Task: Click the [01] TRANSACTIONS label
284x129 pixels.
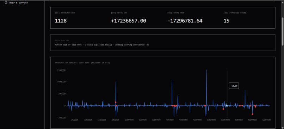Action: pyautogui.click(x=65, y=13)
